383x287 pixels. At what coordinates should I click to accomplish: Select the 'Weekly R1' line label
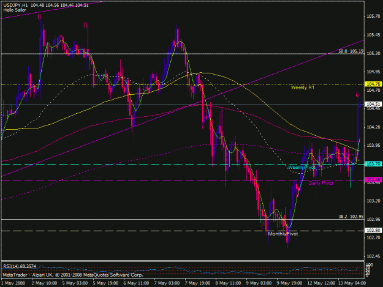coord(303,88)
